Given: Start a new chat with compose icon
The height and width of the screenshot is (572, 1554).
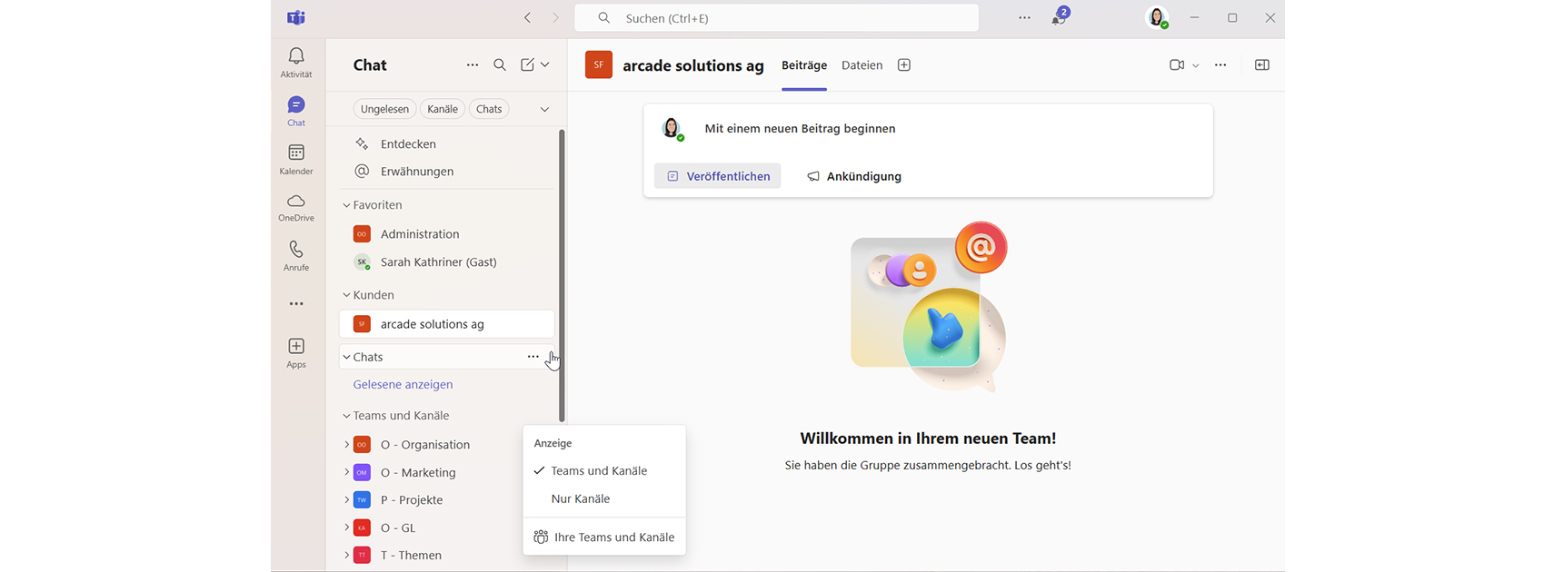Looking at the screenshot, I should pos(527,65).
